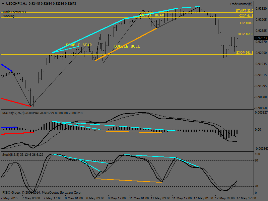Select the START 33.0 level label

(245, 11)
